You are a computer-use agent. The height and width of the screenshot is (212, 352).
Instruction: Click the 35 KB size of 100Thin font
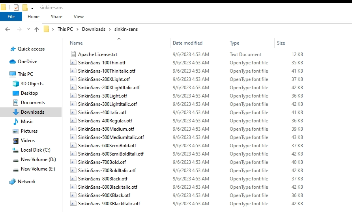pos(297,63)
